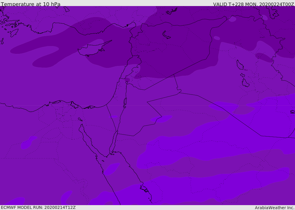This screenshot has height=210, width=295.
Task: Click the 'VALID T+228 MON. 20200224T00Z' label
Action: tap(254, 4)
